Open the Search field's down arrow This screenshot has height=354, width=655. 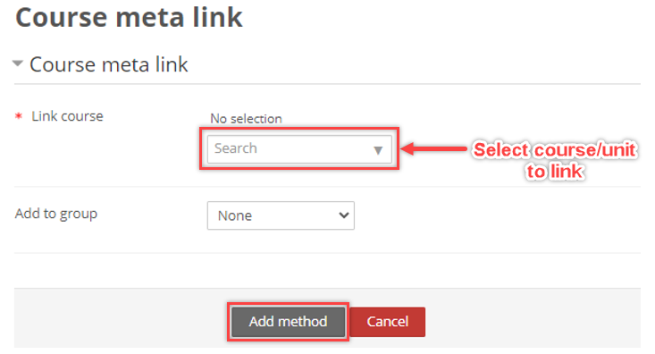pos(378,150)
